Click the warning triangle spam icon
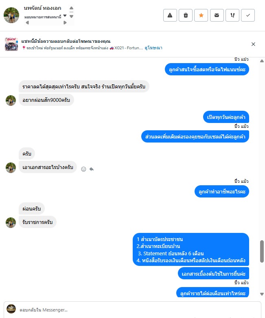The height and width of the screenshot is (318, 265). pos(170,15)
